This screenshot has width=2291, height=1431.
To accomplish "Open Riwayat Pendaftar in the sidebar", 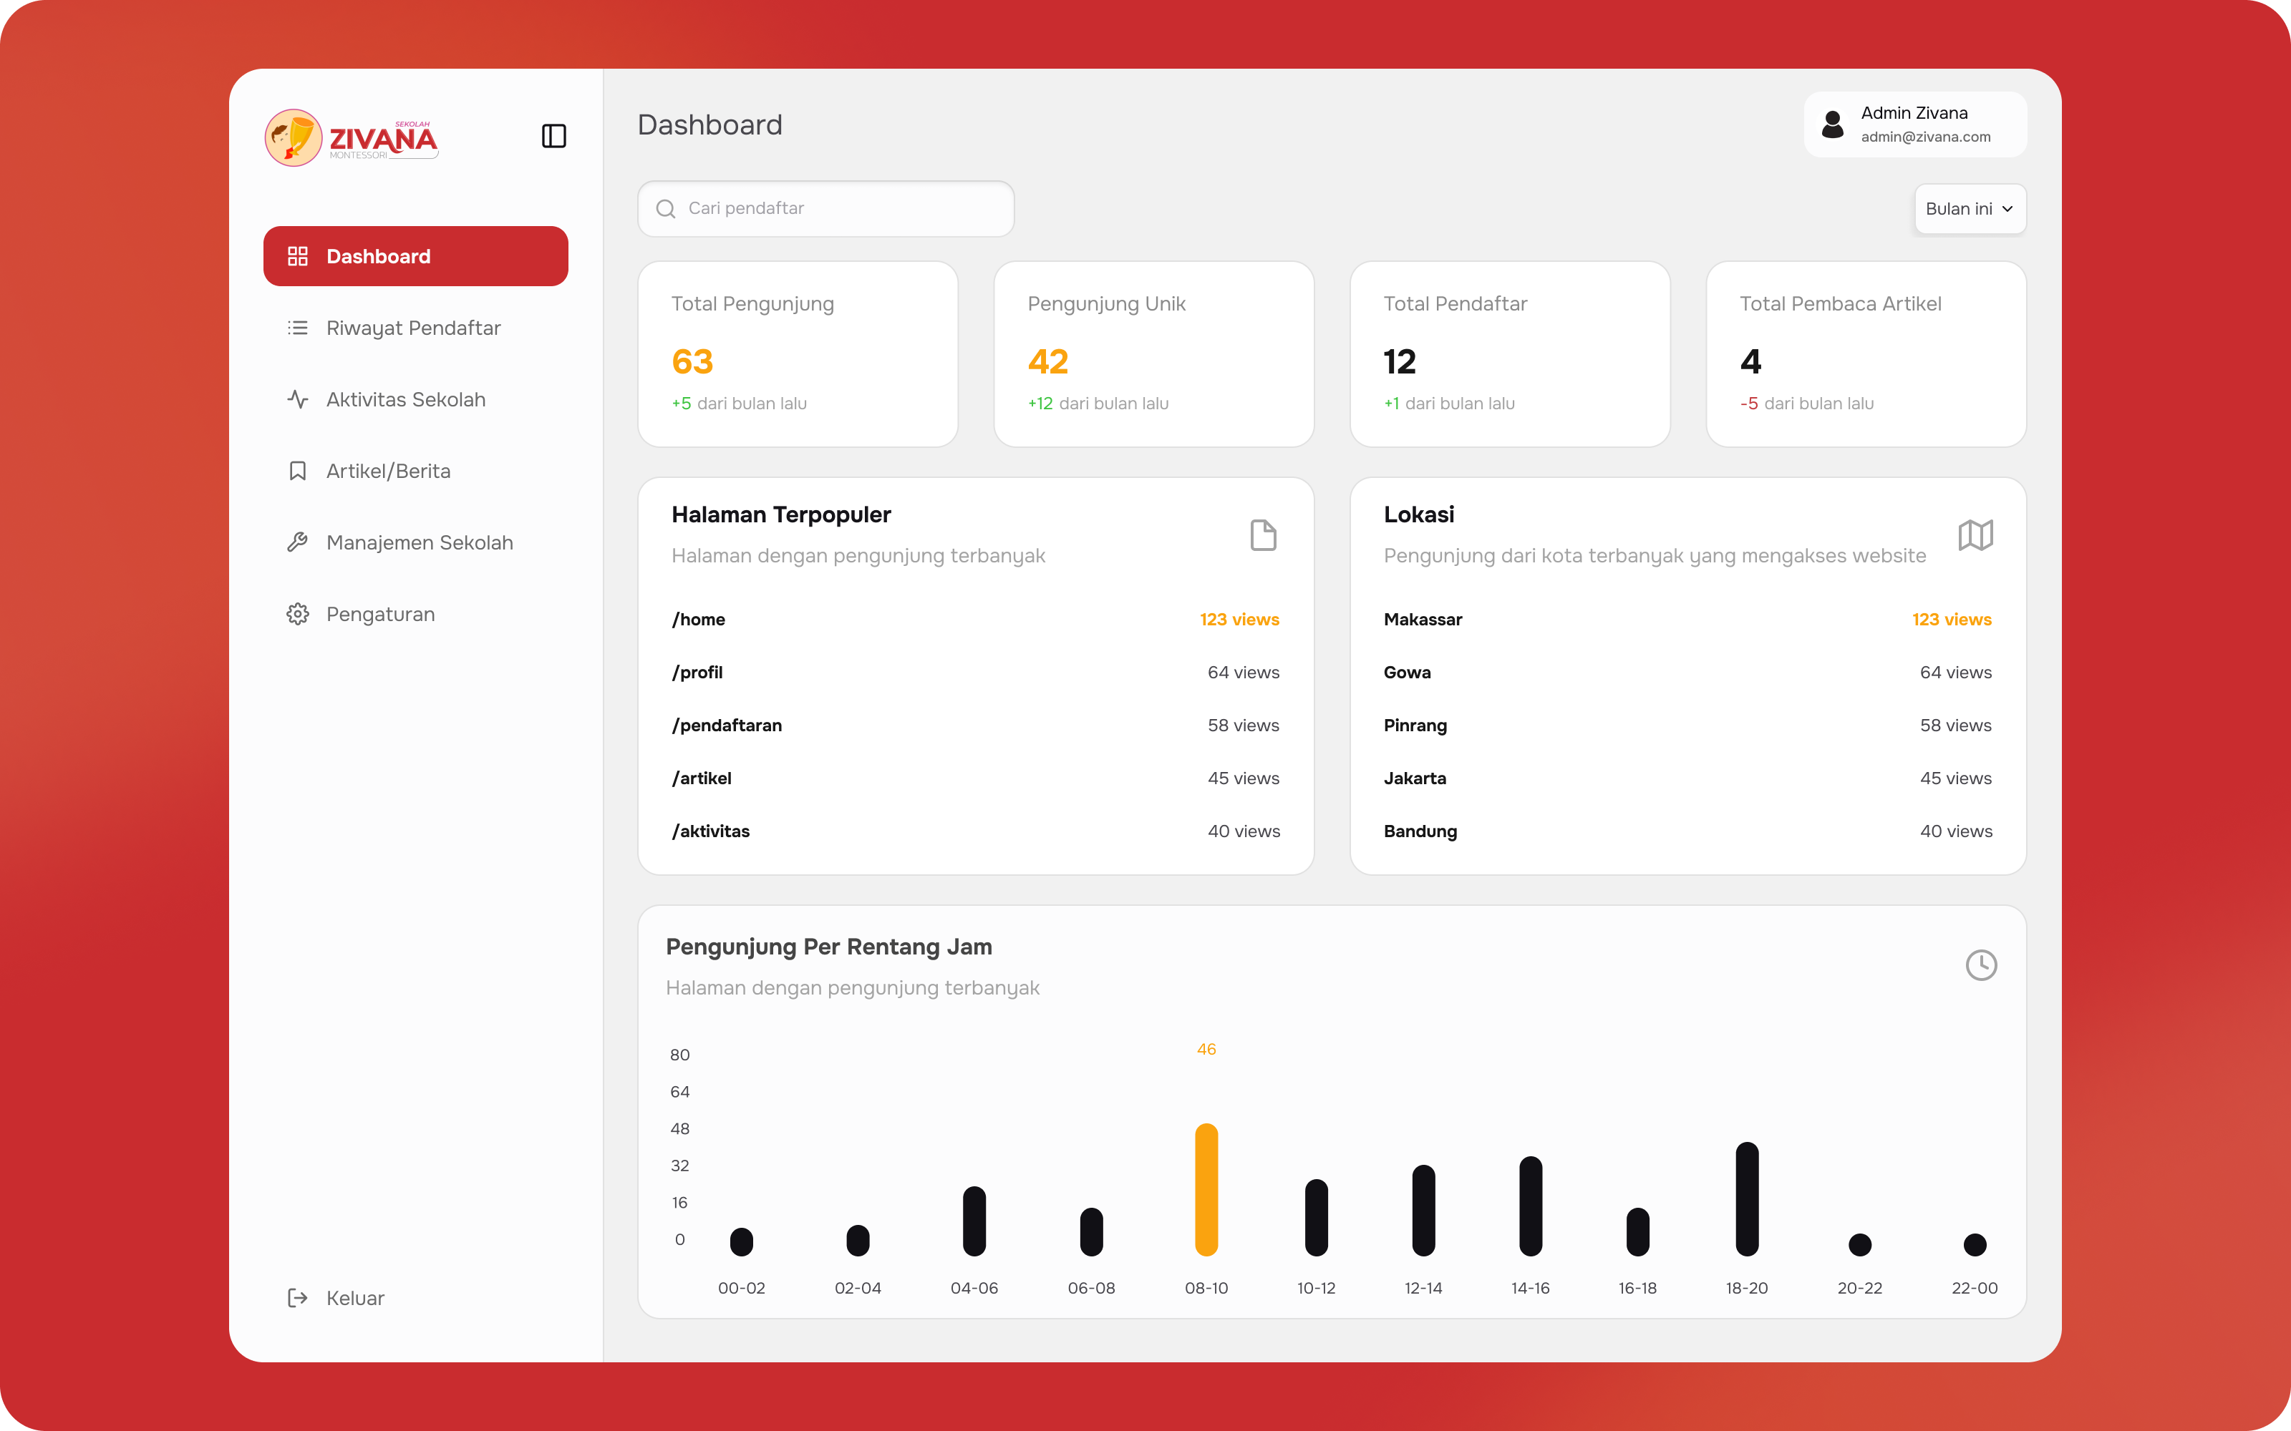I will tap(415, 328).
